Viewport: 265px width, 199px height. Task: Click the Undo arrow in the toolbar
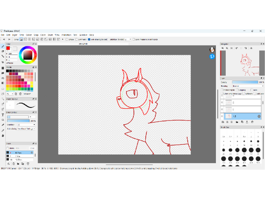(x=4, y=39)
